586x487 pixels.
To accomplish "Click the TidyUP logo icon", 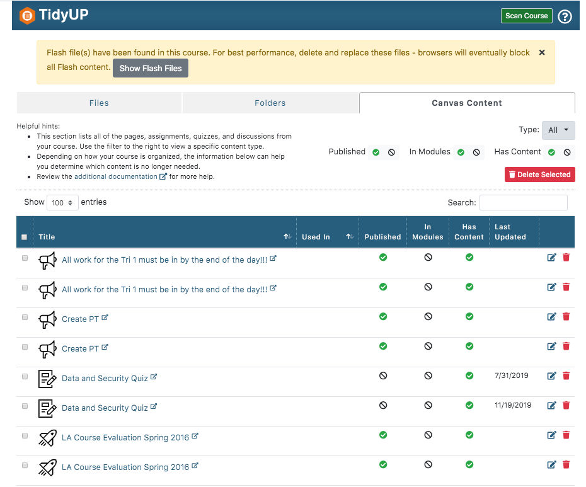I will [26, 16].
